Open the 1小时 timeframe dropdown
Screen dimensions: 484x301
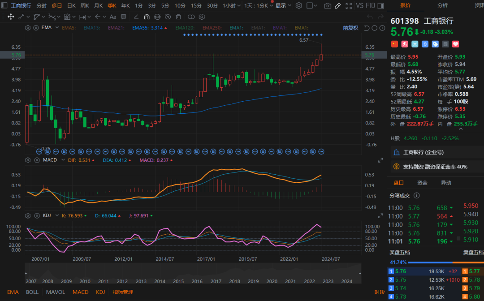(x=232, y=6)
